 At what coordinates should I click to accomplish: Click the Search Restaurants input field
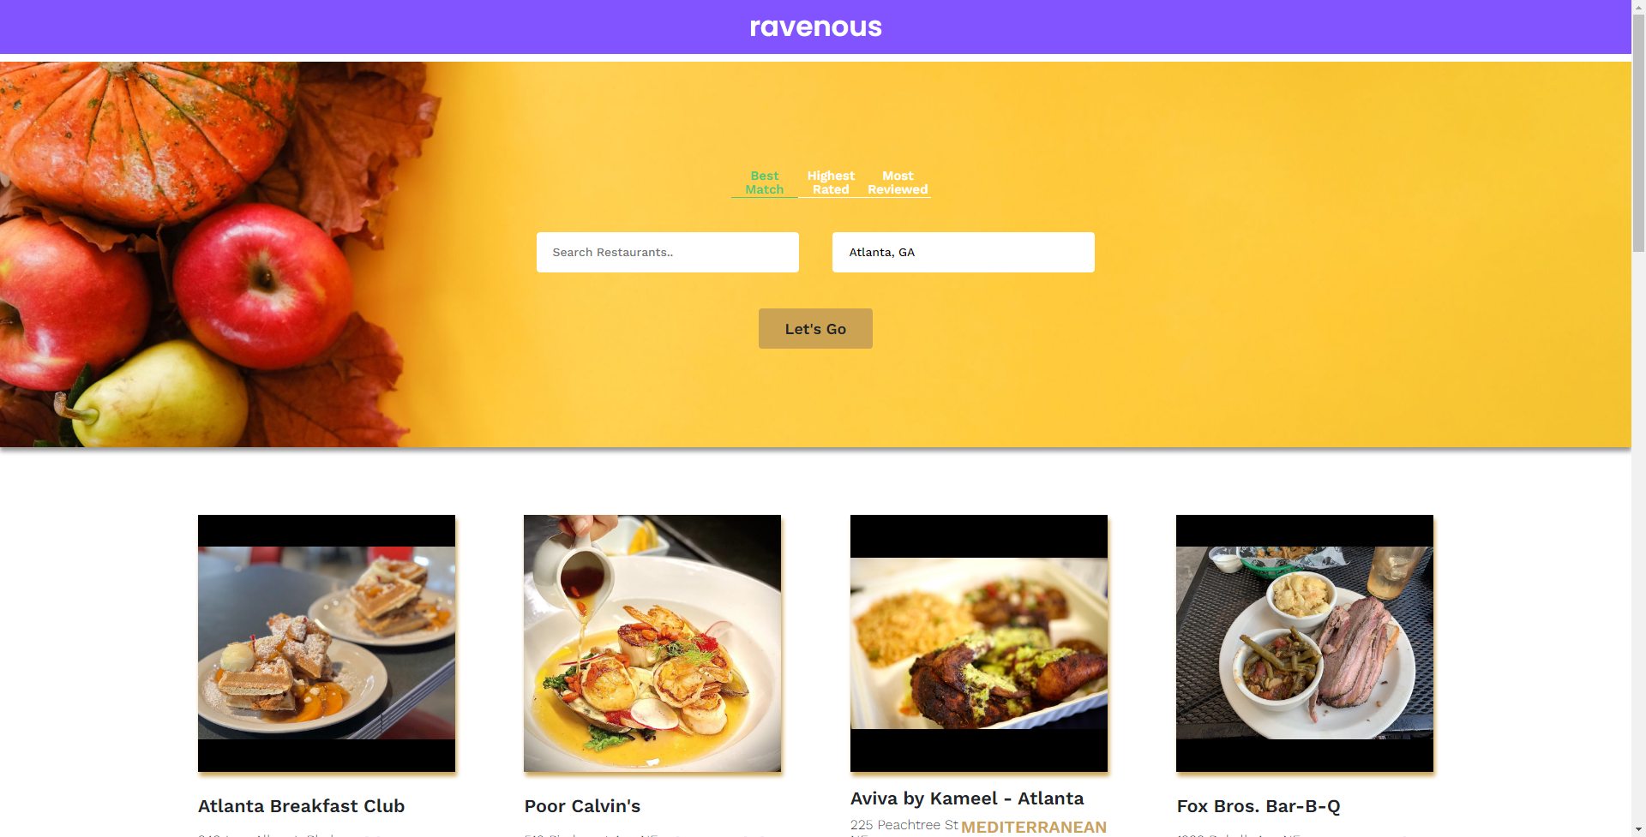tap(668, 253)
